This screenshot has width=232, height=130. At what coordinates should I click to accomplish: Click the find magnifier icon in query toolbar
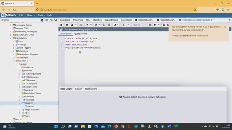click(87, 25)
